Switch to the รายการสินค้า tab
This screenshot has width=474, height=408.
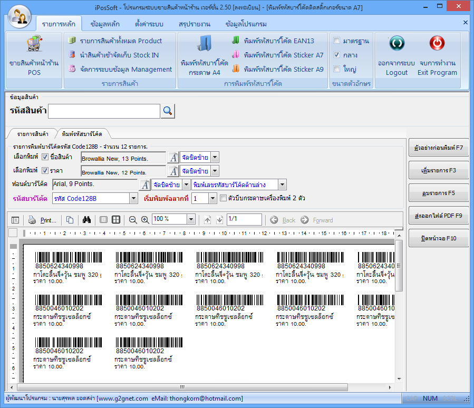click(33, 134)
